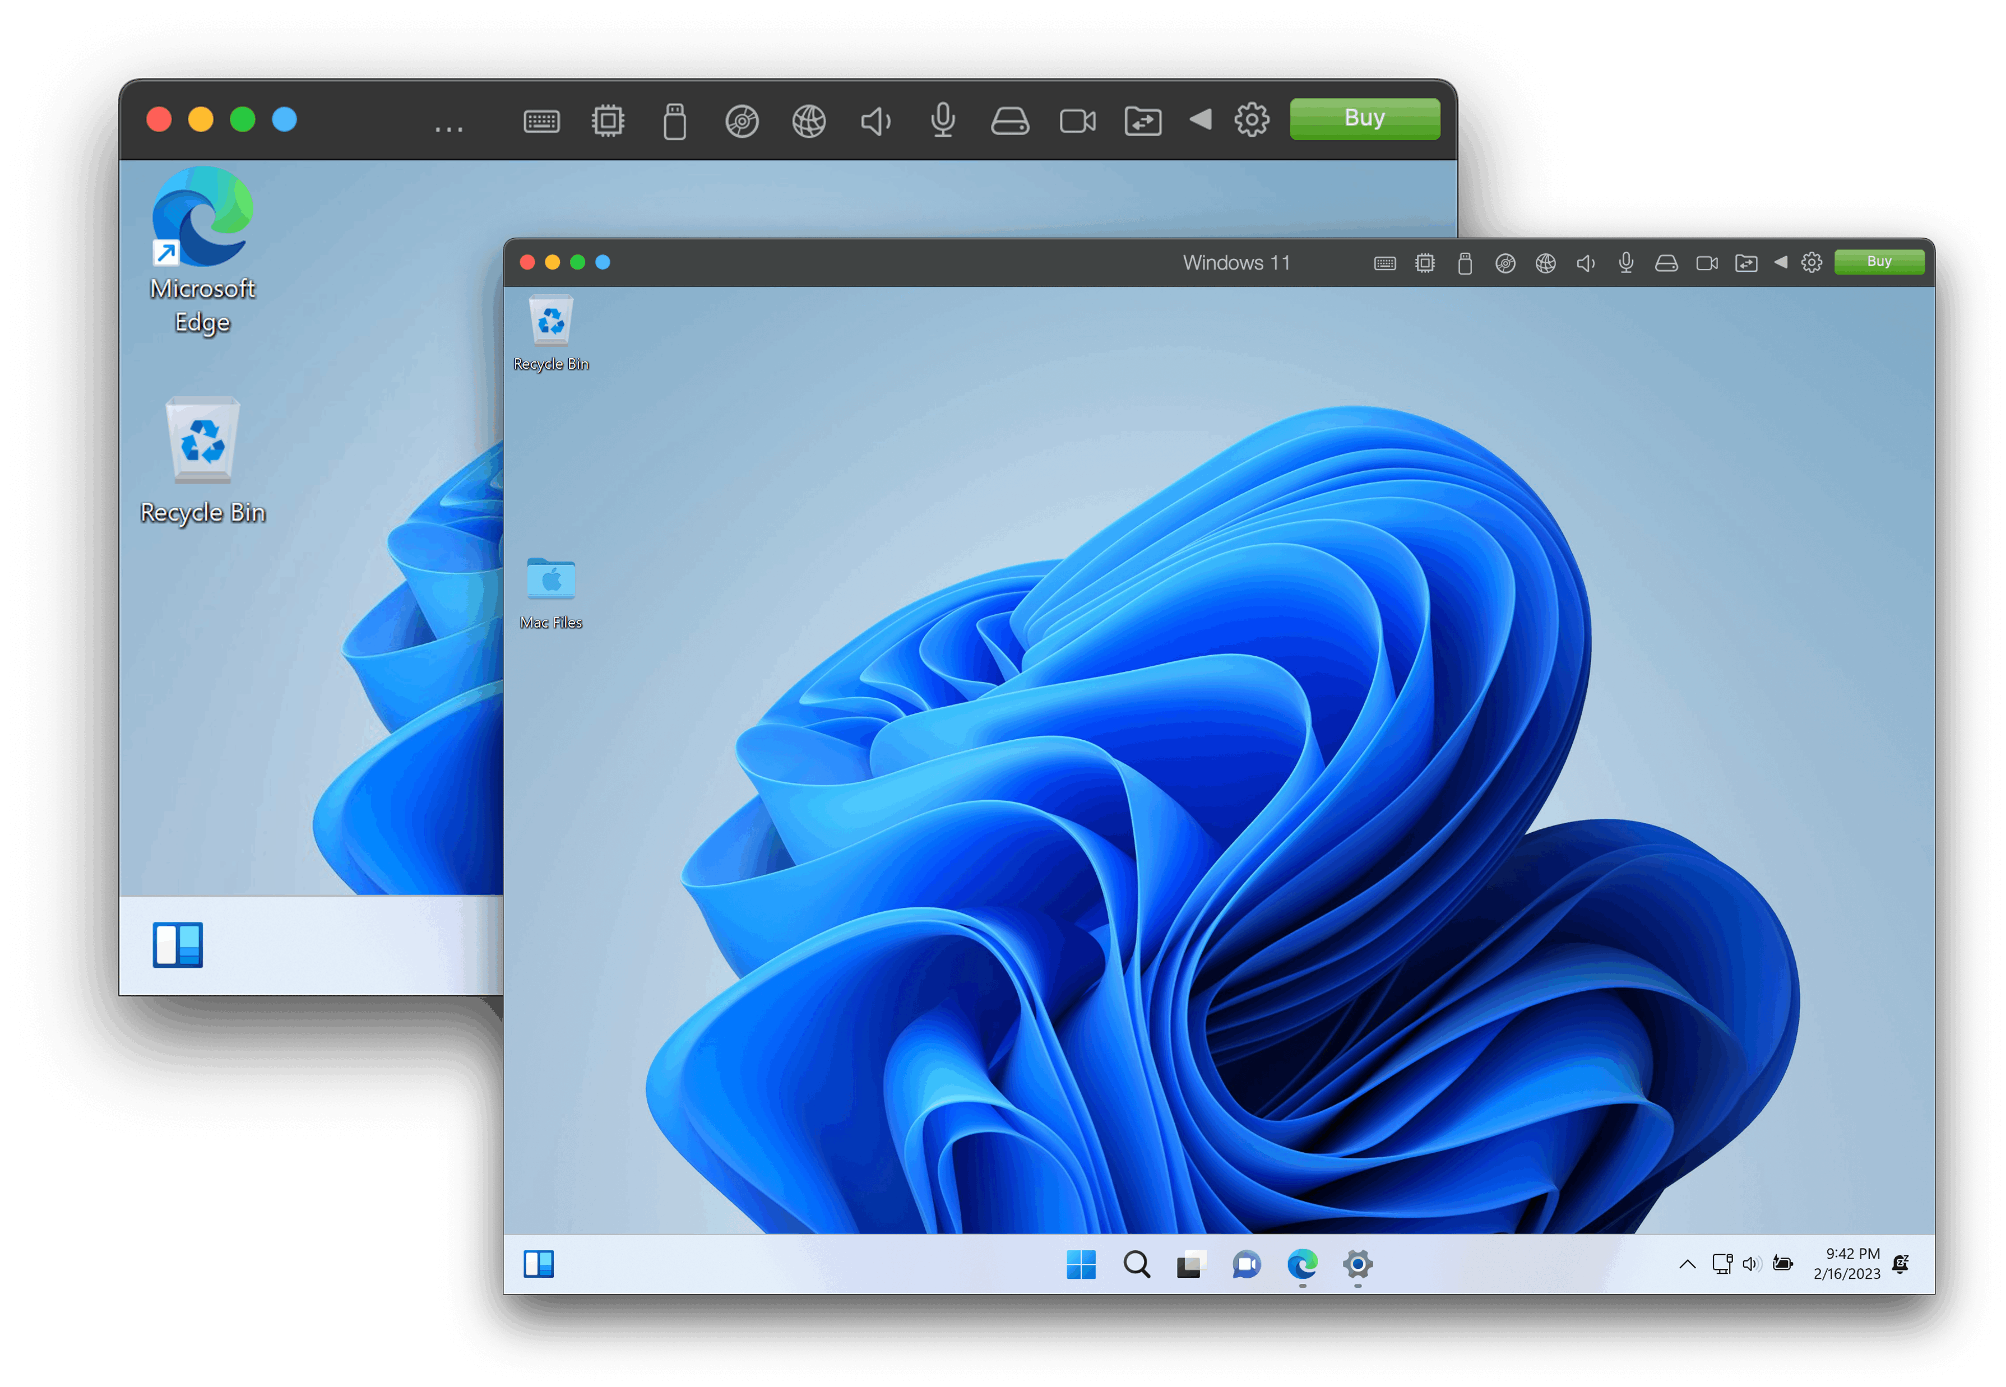
Task: Click the USB device icon in Windows 11 window toolbar
Action: 1465,262
